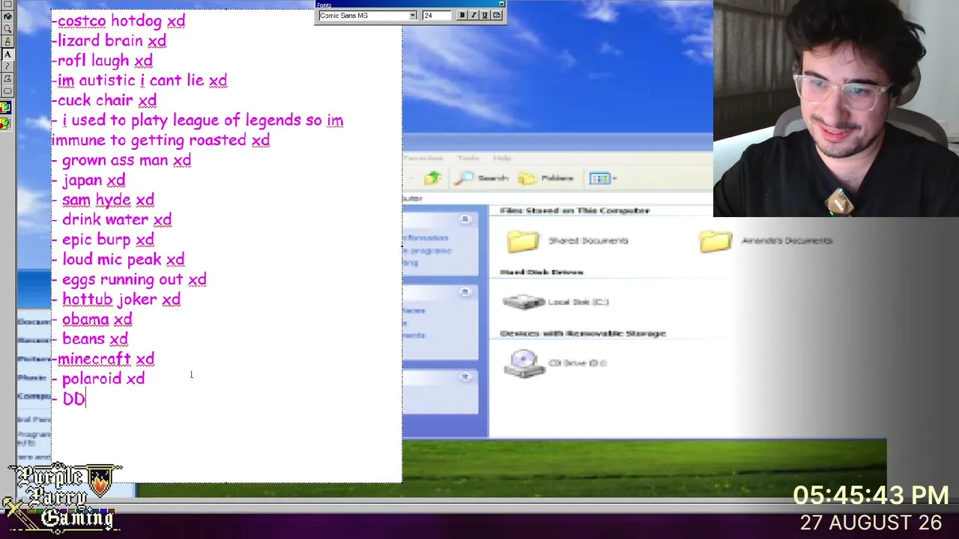Click the 'eggs running out xd' line

(129, 279)
